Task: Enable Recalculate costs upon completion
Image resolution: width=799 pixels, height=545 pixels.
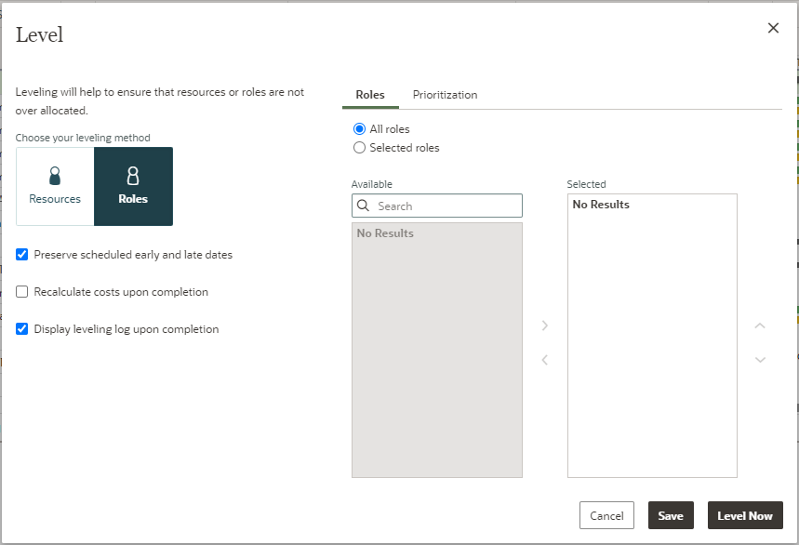Action: [x=22, y=292]
